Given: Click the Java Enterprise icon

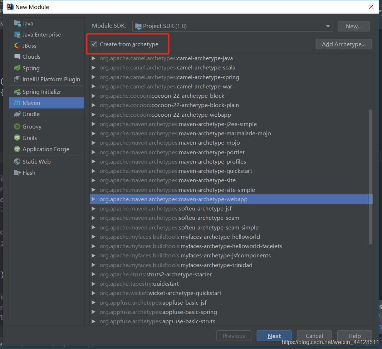Looking at the screenshot, I should (x=17, y=35).
